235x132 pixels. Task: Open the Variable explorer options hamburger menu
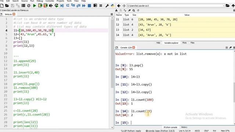click(x=234, y=11)
